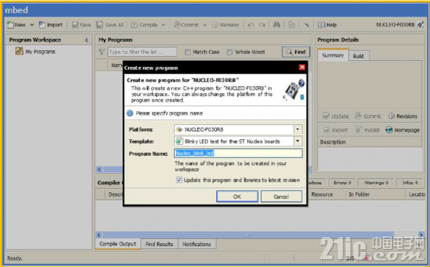Click the left arrow of compiler output scrollbar
Screen dimensions: 430x267
pyautogui.click(x=99, y=235)
